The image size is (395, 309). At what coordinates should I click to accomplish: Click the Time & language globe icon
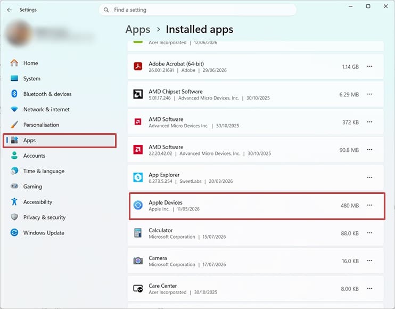point(14,171)
